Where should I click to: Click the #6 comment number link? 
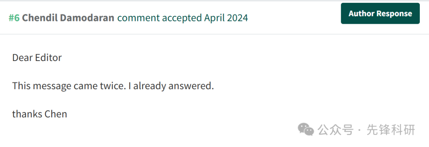click(14, 18)
